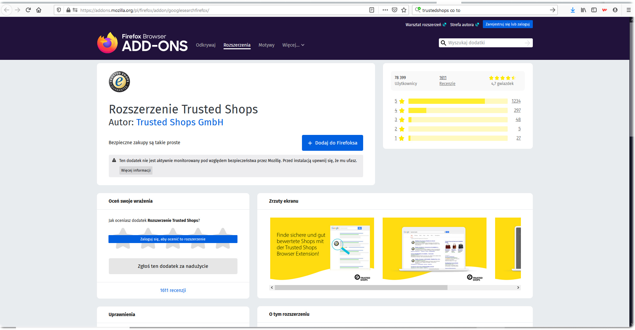Screen dimensions: 635x330
Task: Open Strefa autora link
Action: coord(464,24)
